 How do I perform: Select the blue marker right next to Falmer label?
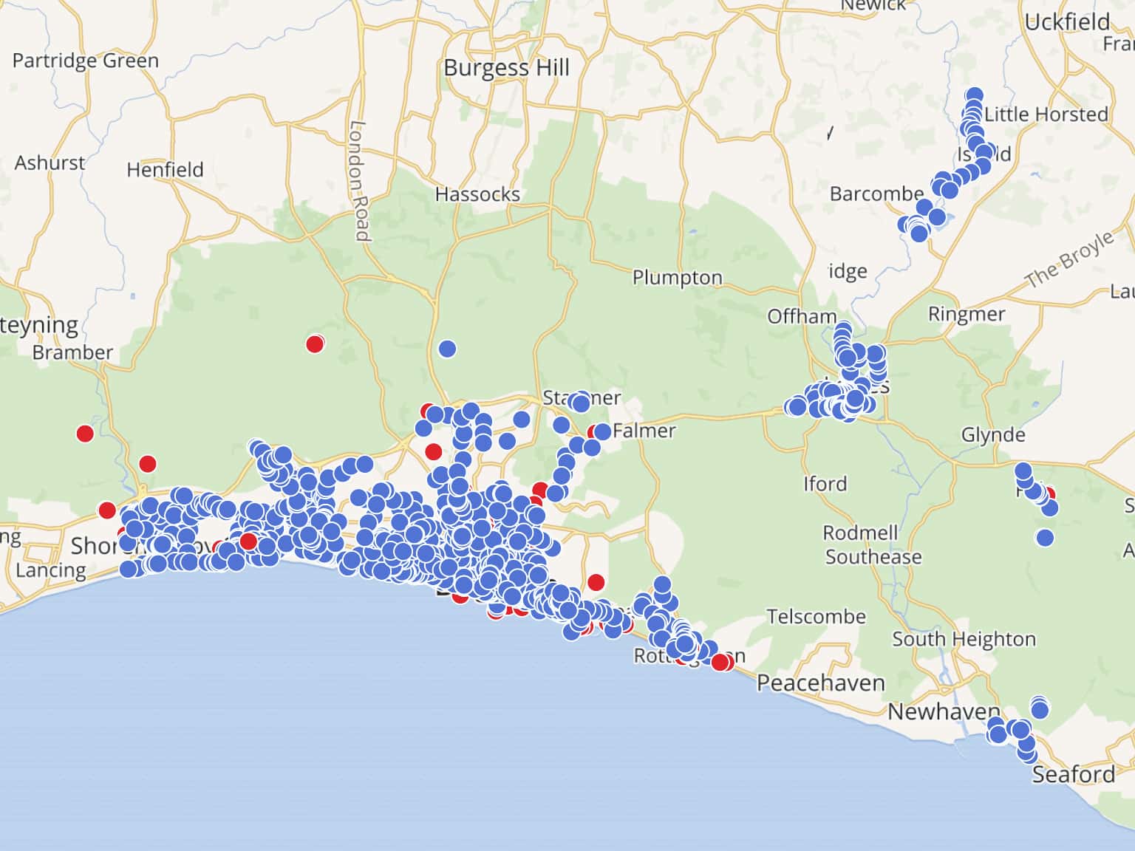[x=602, y=431]
